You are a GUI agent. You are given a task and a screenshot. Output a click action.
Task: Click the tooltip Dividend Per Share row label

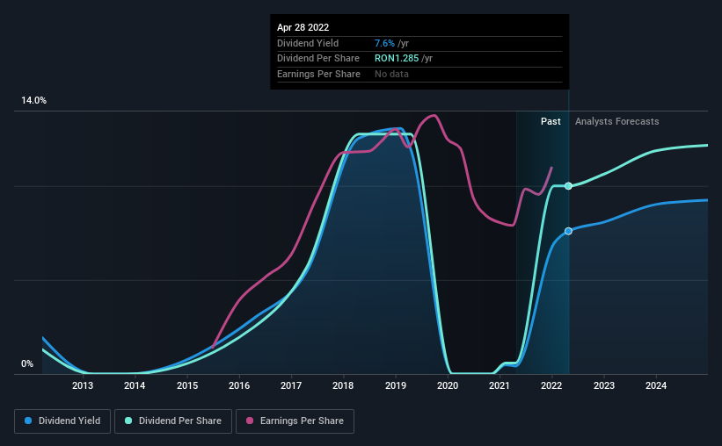pyautogui.click(x=318, y=59)
